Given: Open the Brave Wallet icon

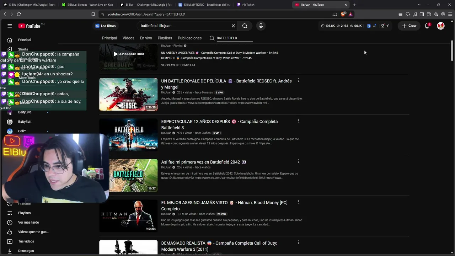Looking at the screenshot, I should pos(429,14).
